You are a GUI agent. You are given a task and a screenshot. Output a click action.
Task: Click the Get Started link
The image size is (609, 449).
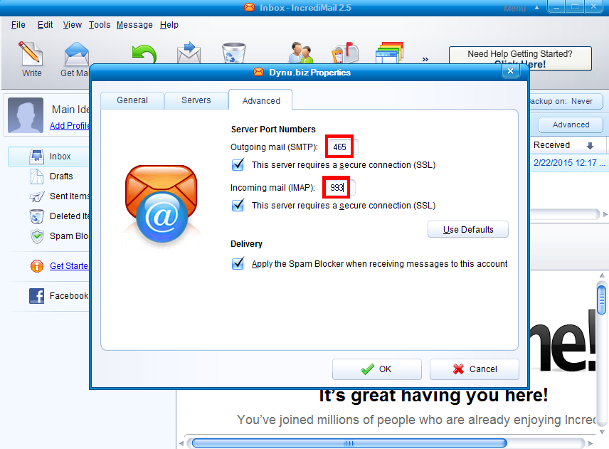pos(69,266)
